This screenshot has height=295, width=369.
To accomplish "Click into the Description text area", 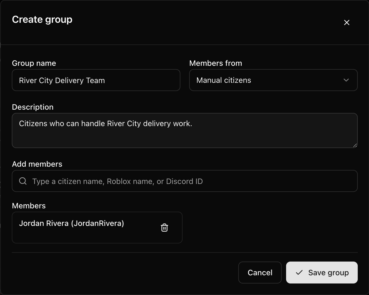I will pos(185,131).
